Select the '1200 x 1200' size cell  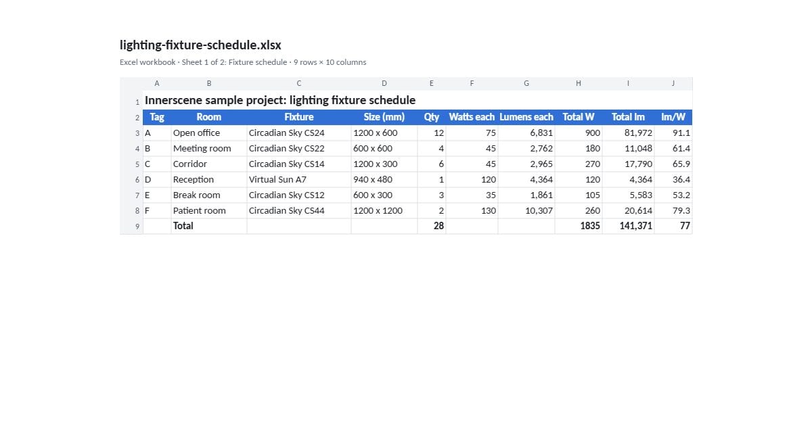(384, 211)
